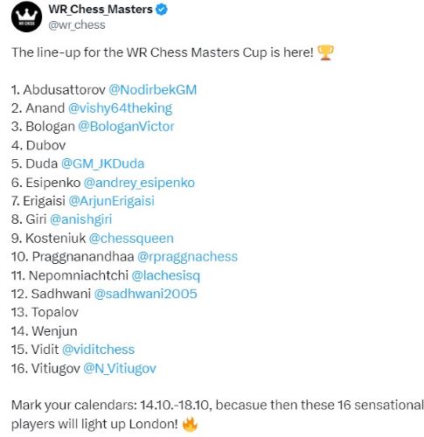Viewport: 424px width, 437px height.
Task: Open the @wr_chess handle
Action: coord(77,25)
